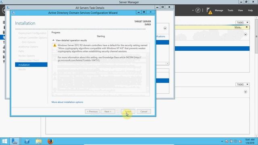Click the Server Manager scrollbar up arrow
This screenshot has height=145, width=258.
(256, 18)
